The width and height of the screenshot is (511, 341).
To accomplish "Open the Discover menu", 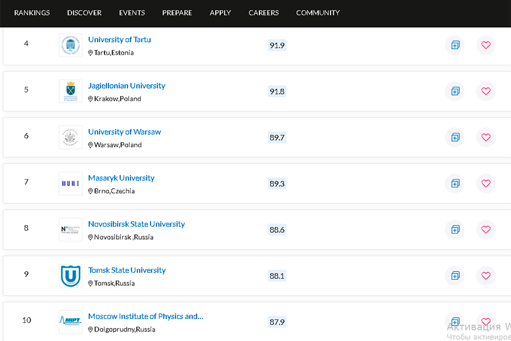I will 84,13.
